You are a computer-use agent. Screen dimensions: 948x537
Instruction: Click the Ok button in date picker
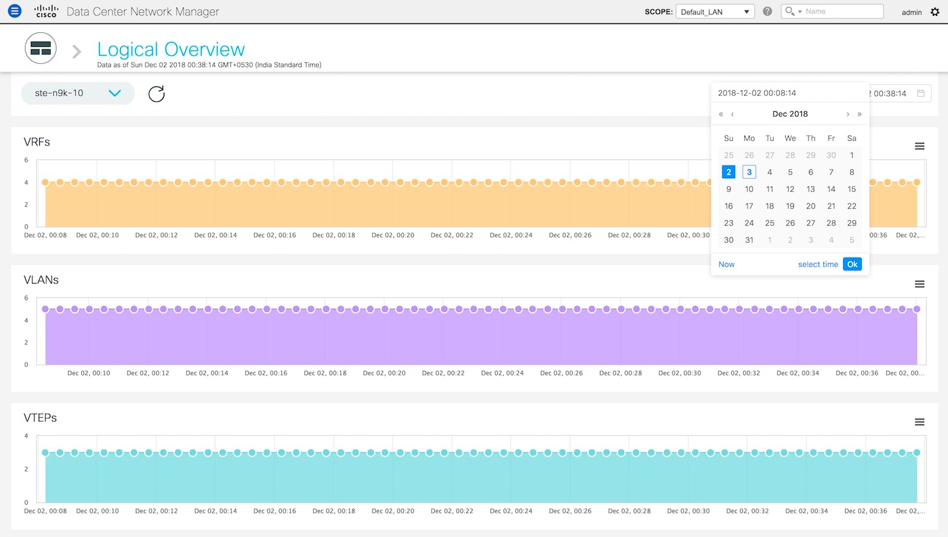click(x=852, y=264)
